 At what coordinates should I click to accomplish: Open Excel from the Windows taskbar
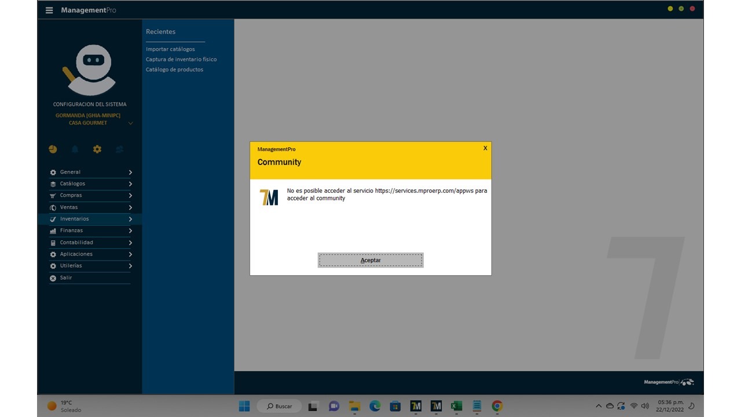coord(456,406)
